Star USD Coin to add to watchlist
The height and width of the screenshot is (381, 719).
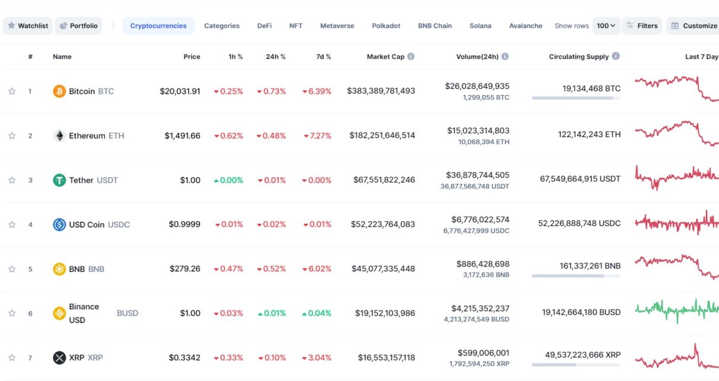click(x=12, y=225)
